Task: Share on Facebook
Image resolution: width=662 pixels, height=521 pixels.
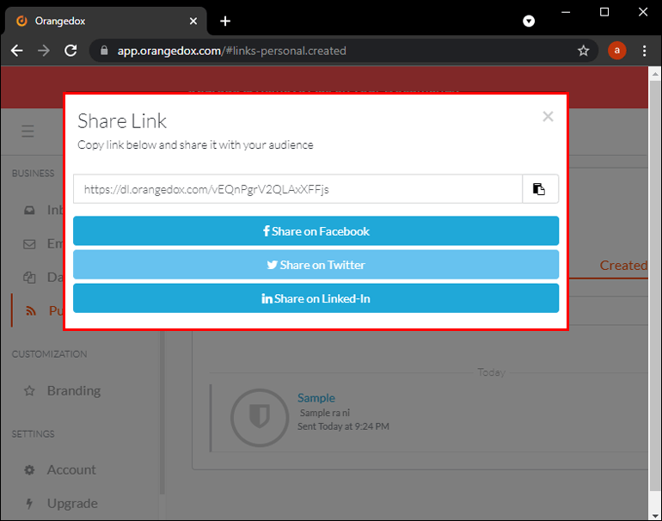Action: tap(316, 231)
